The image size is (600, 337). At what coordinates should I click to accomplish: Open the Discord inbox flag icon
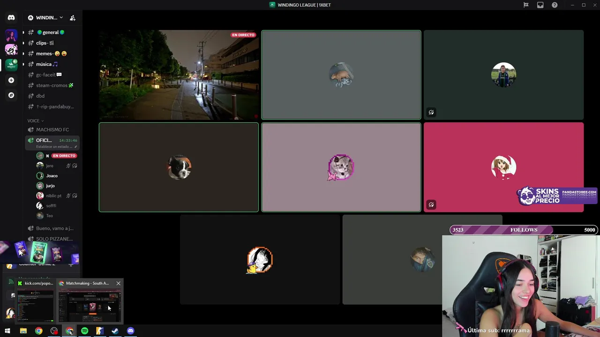(526, 5)
